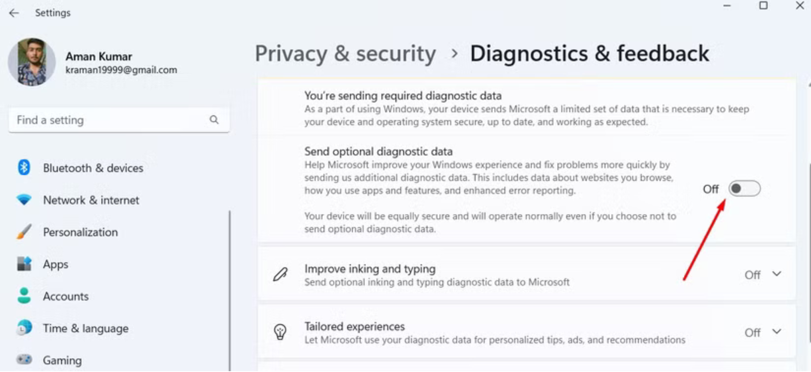Screen dimensions: 811x372
Task: Select the Network & internet Wi-Fi icon
Action: tap(24, 200)
